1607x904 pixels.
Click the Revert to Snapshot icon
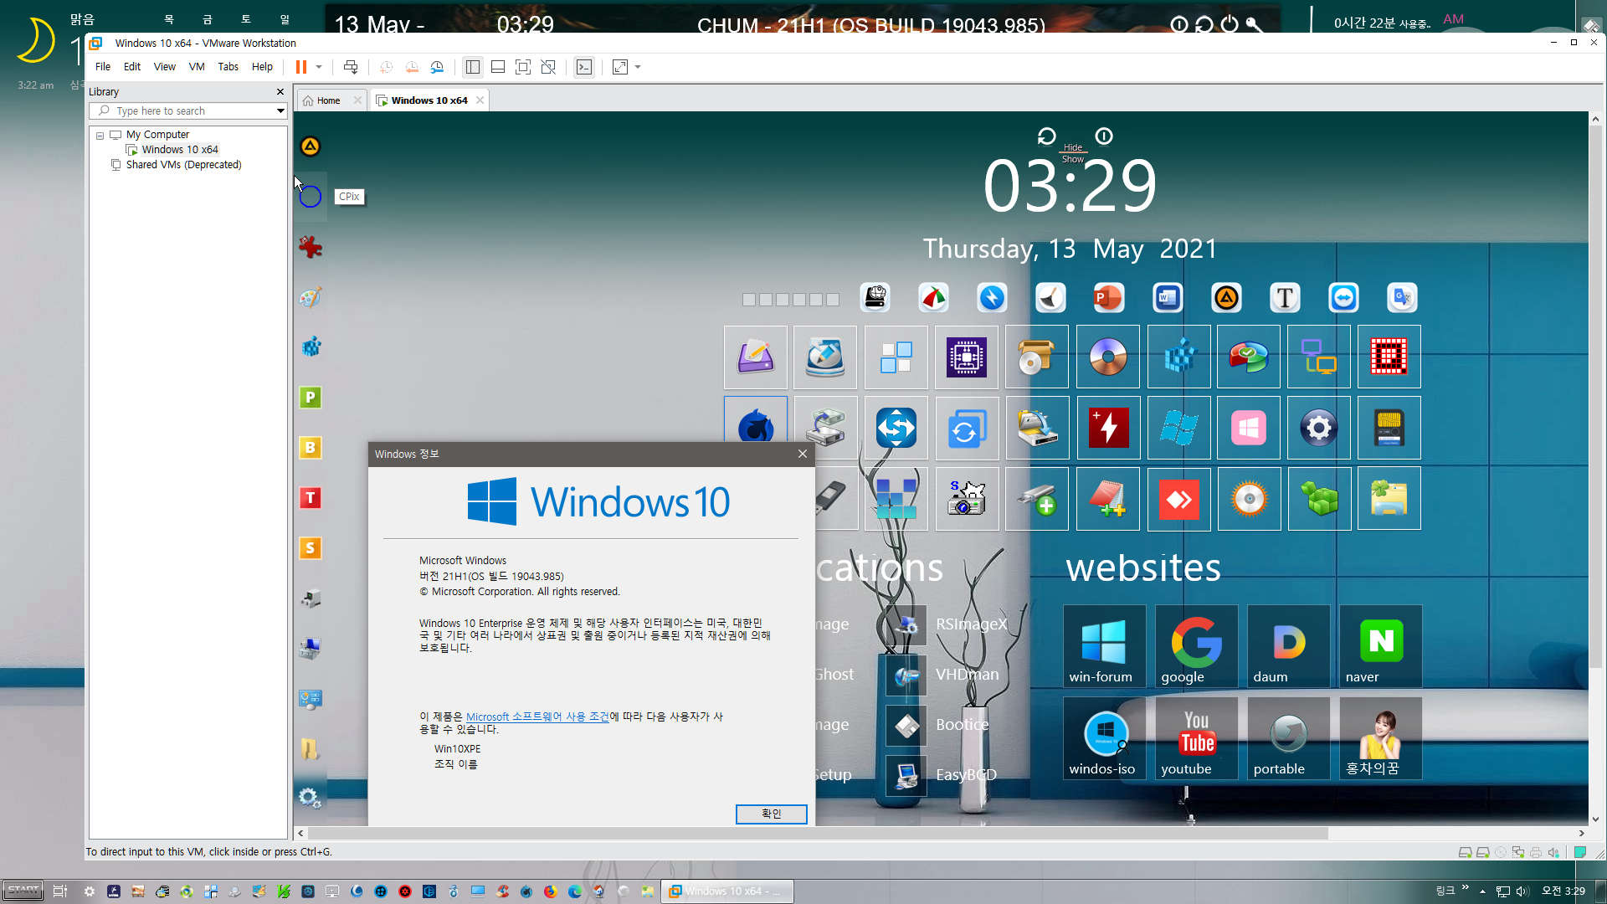pos(412,67)
